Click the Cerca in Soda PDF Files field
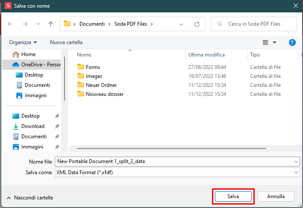Screen dimensions: 303x208 [x=254, y=24]
